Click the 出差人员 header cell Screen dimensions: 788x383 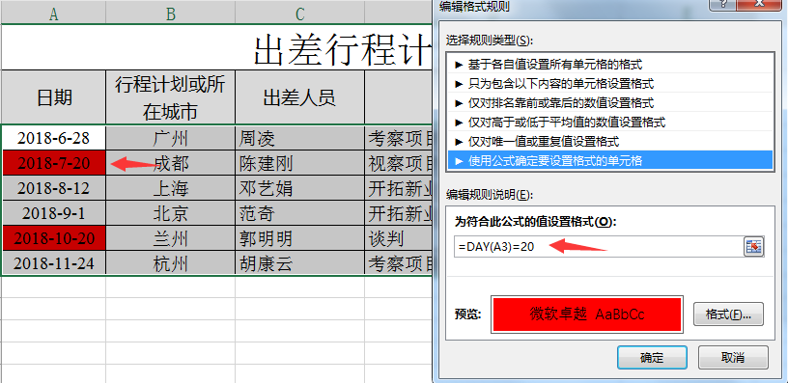click(x=300, y=97)
